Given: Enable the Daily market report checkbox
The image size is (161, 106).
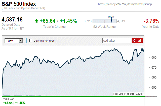Looking at the screenshot, I should point(31,40).
